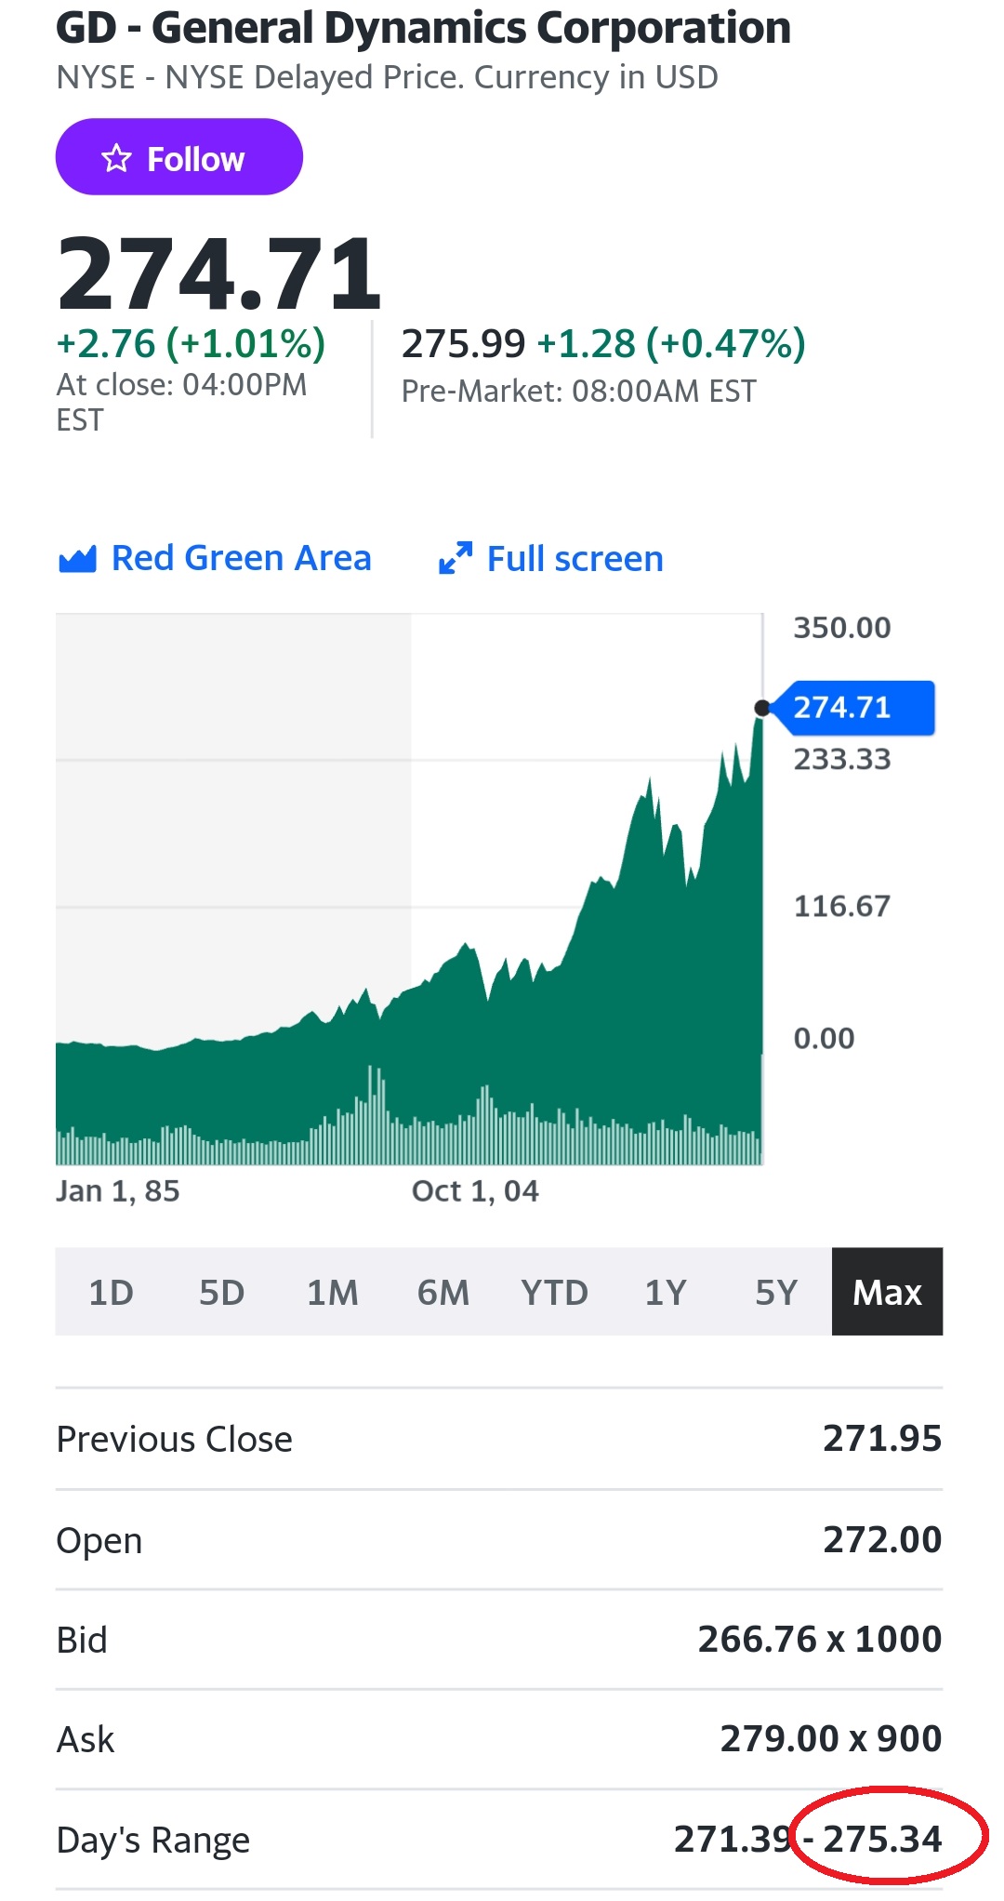The image size is (1004, 1901).
Task: Click the Open label
Action: tap(99, 1541)
